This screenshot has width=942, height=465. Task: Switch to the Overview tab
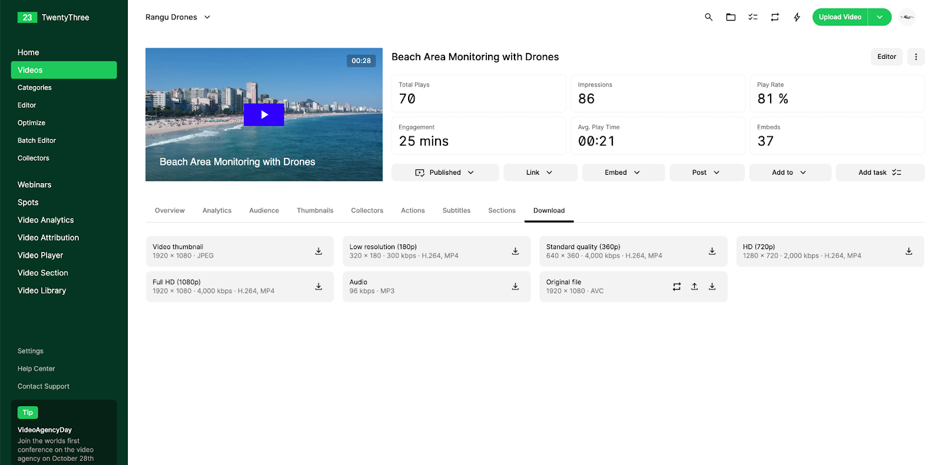coord(170,211)
